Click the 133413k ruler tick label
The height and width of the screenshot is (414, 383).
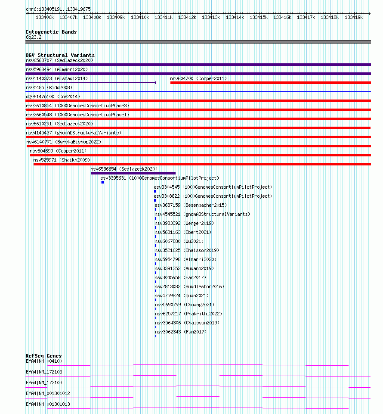point(211,17)
